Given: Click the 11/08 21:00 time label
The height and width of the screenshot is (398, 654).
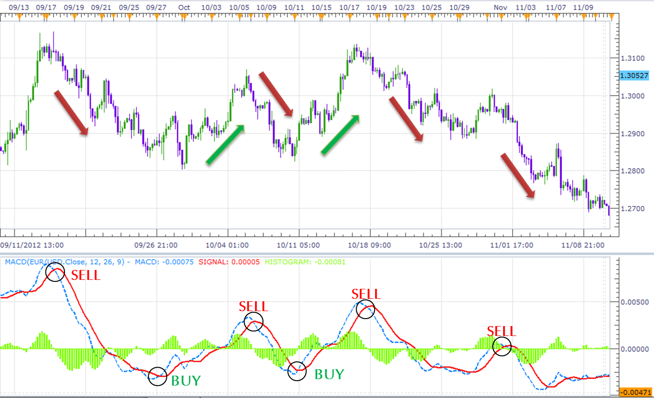Looking at the screenshot, I should [x=583, y=245].
